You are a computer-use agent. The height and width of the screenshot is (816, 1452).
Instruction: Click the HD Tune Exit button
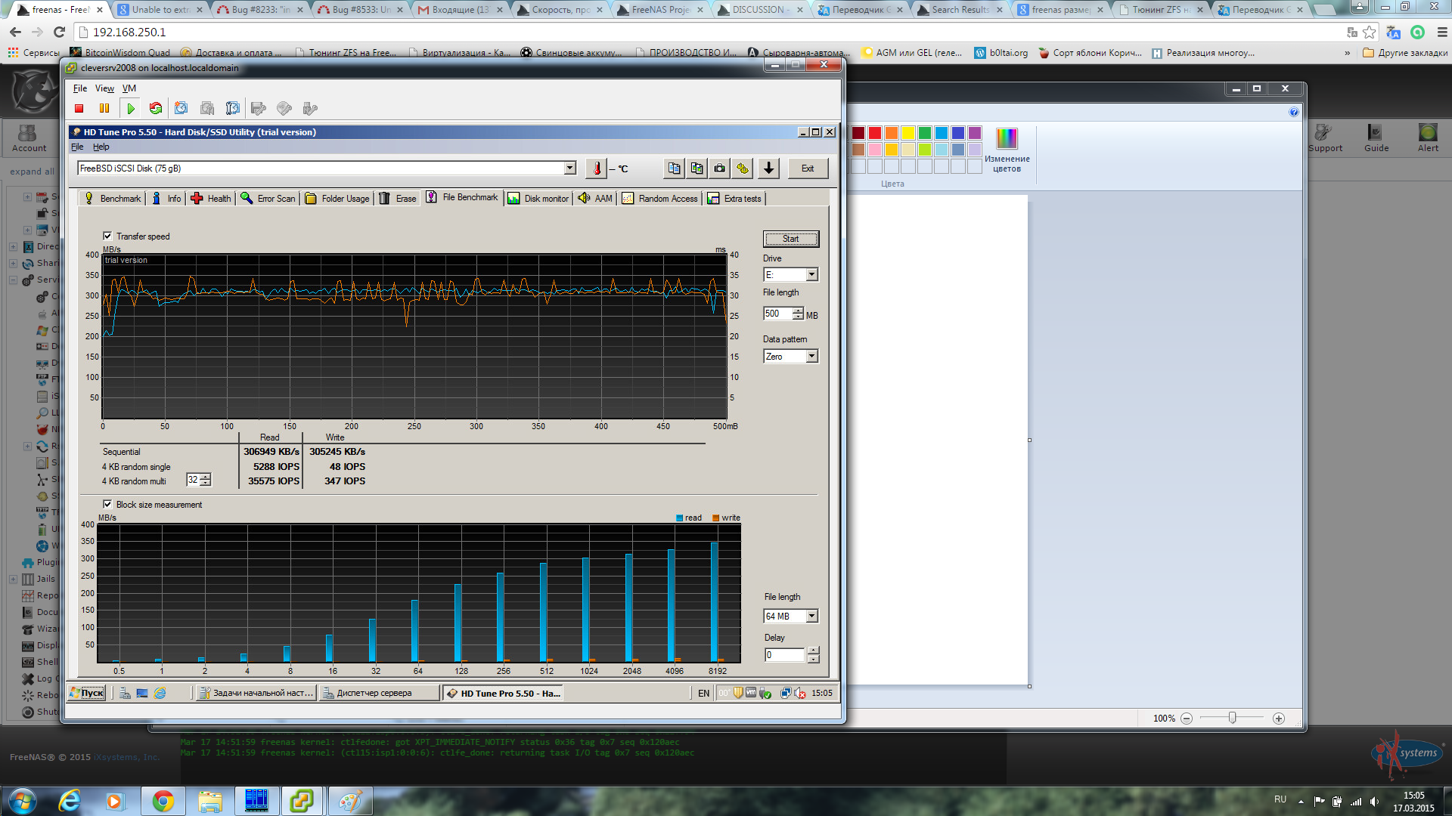coord(808,168)
